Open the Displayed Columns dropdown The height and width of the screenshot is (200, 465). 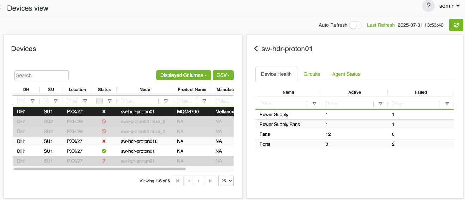point(183,75)
